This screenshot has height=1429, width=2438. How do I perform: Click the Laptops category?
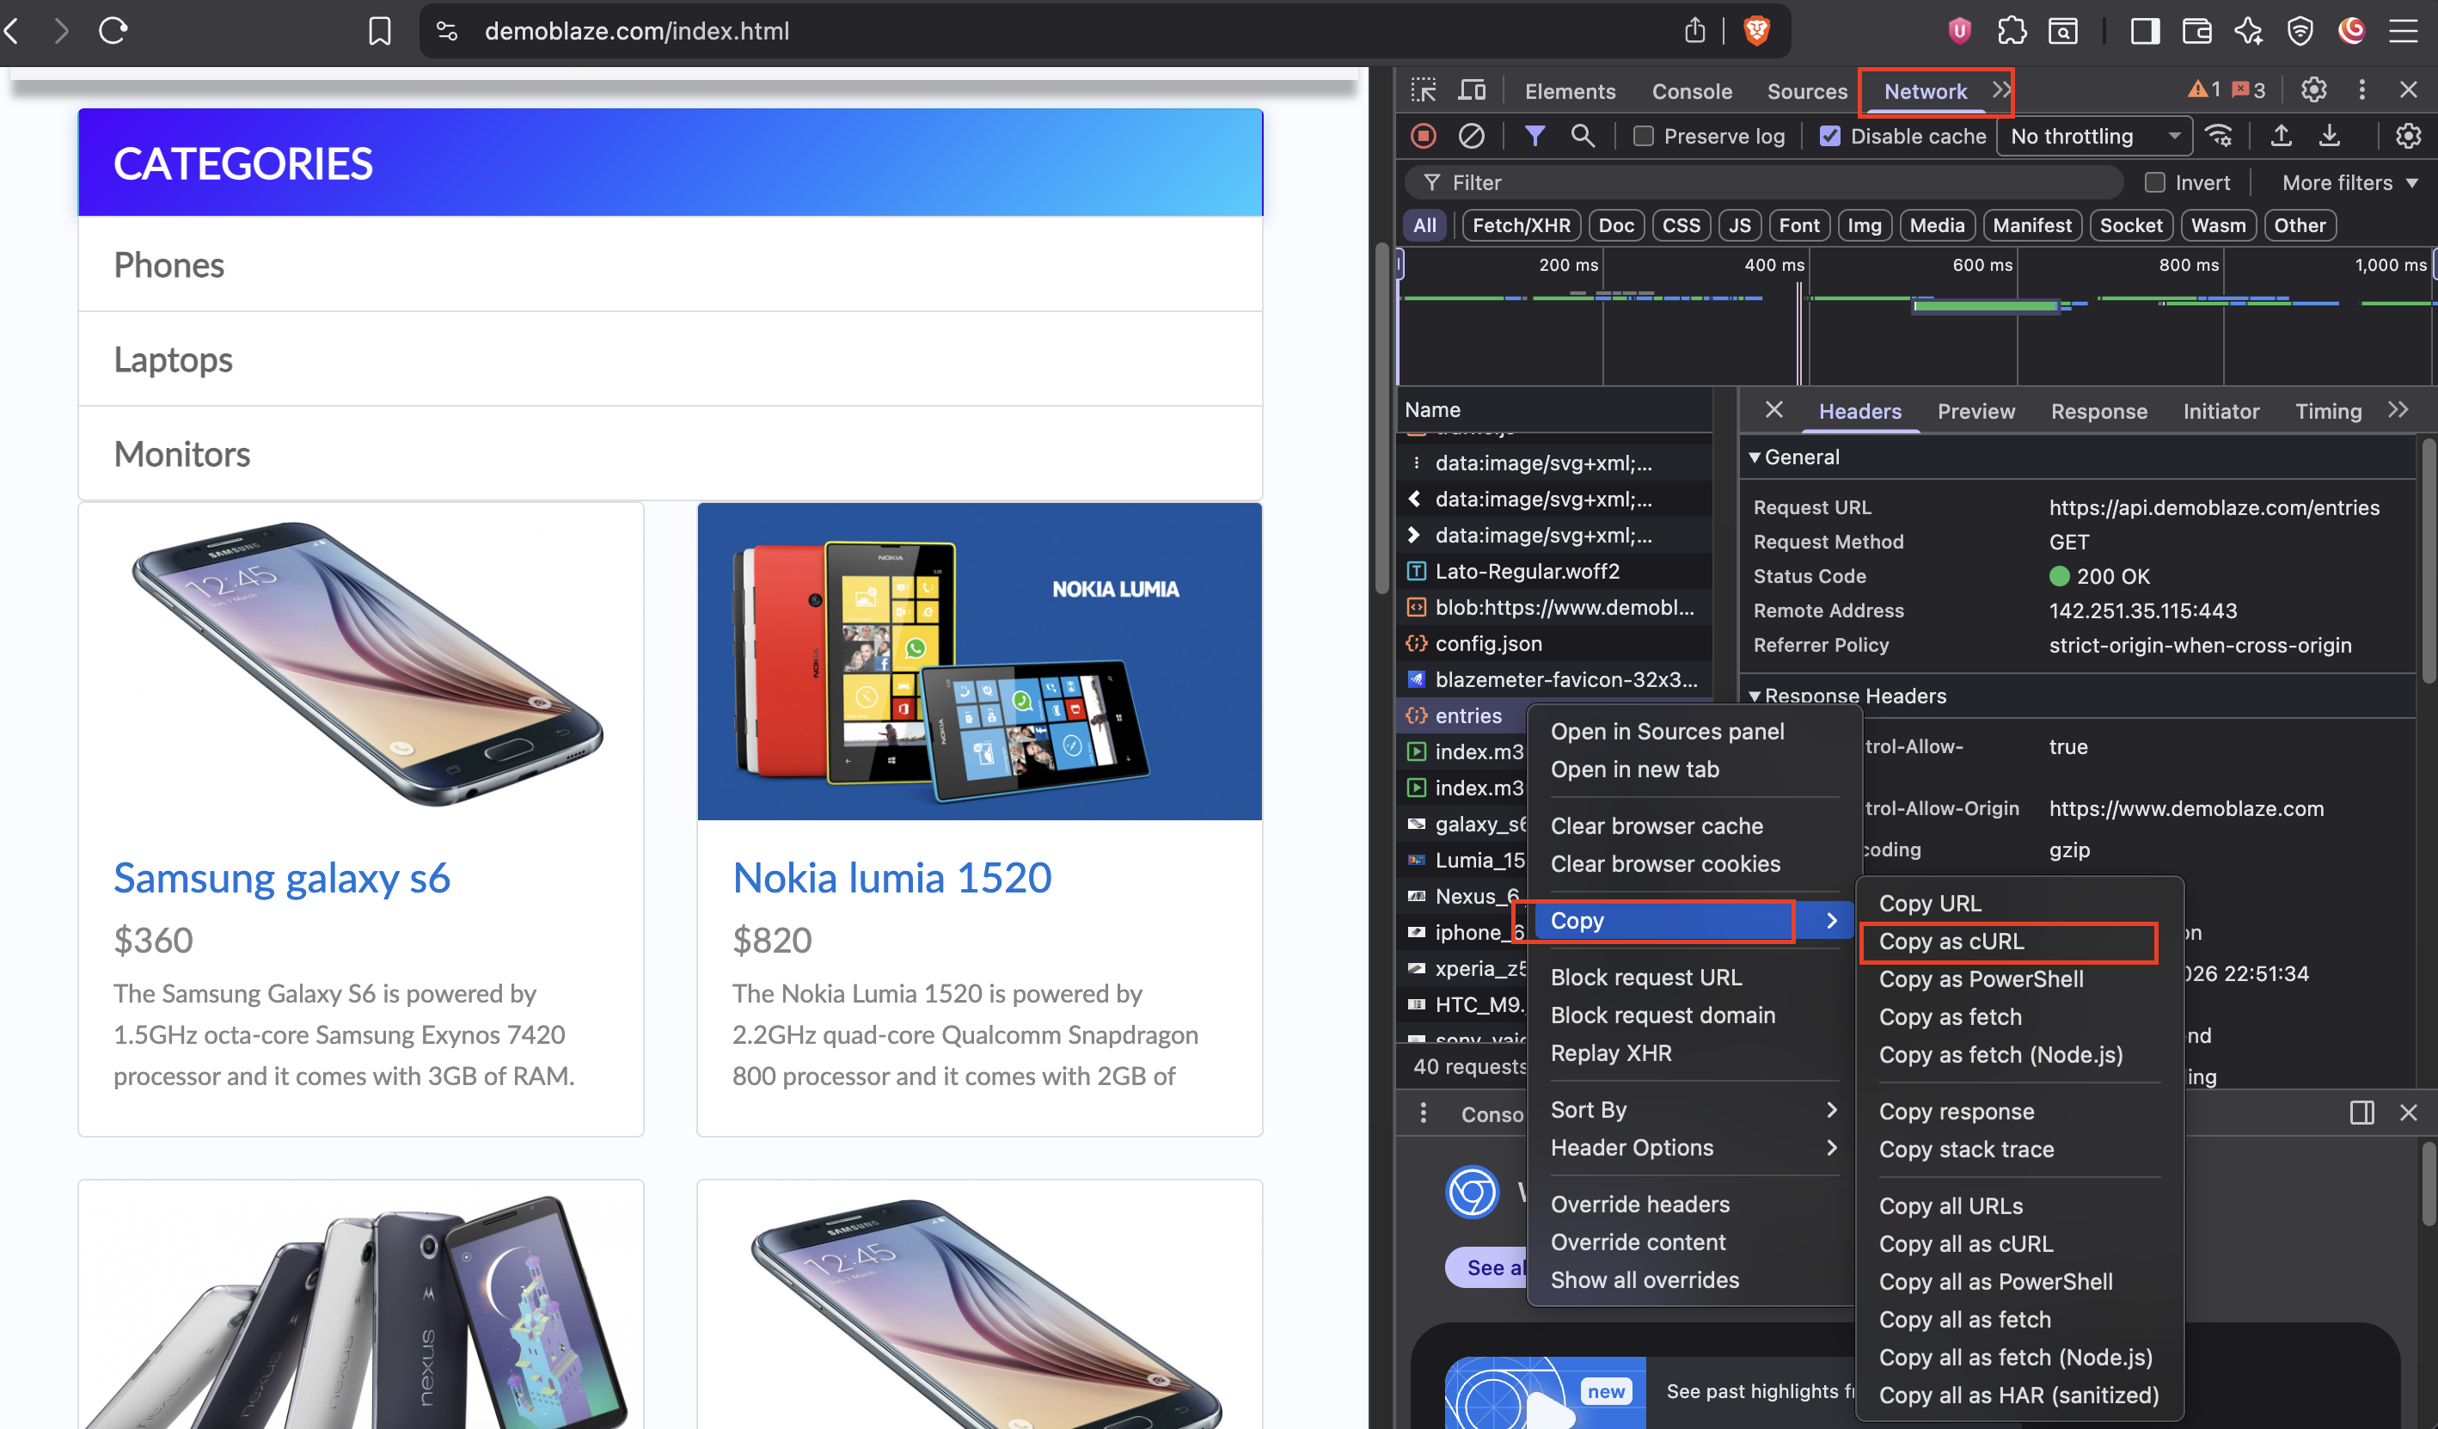pyautogui.click(x=173, y=359)
